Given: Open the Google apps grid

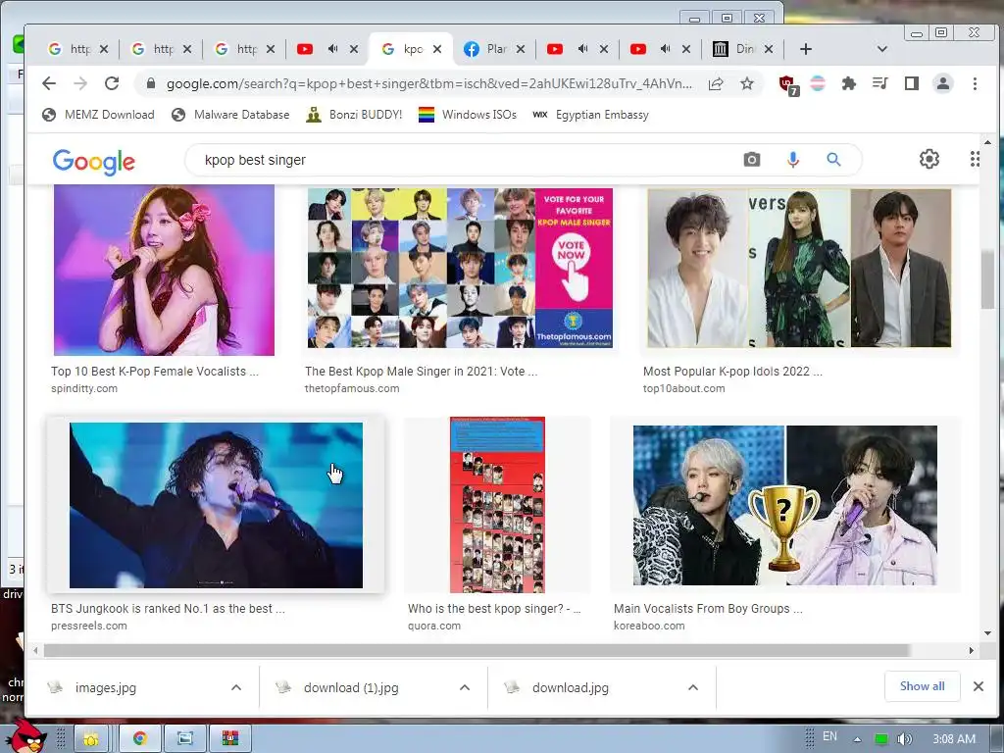Looking at the screenshot, I should [975, 159].
